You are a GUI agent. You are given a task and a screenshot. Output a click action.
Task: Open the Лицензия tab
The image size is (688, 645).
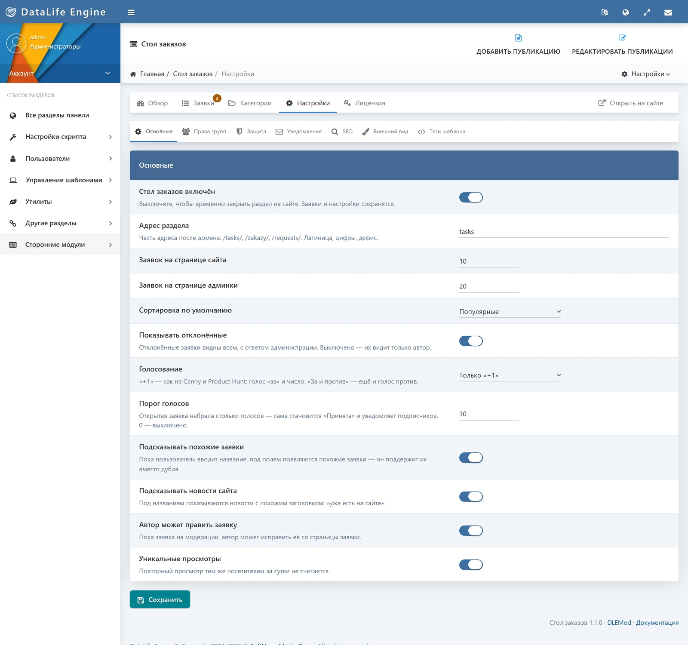pos(365,103)
